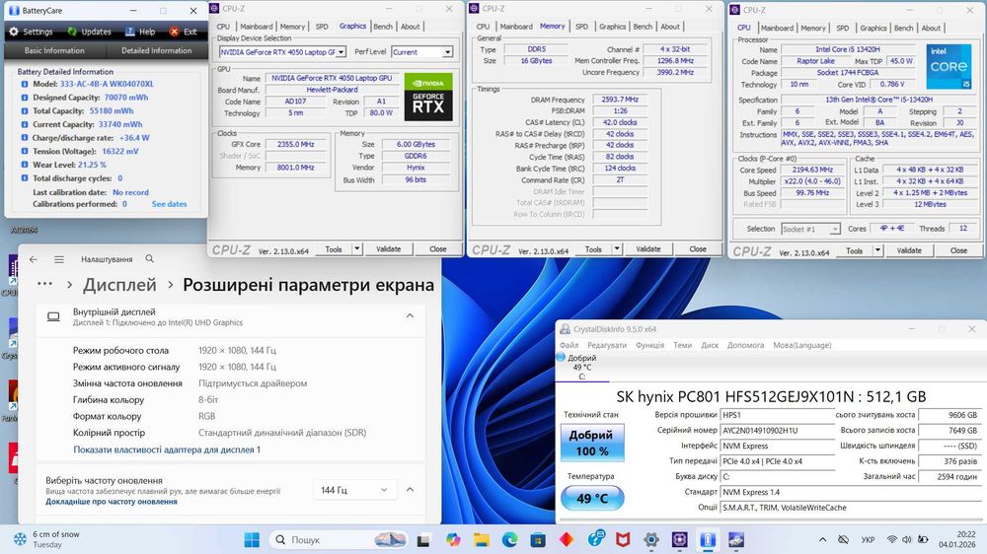987x554 pixels.
Task: Open Функція menu in CrystalDiskInfo
Action: pyautogui.click(x=649, y=345)
